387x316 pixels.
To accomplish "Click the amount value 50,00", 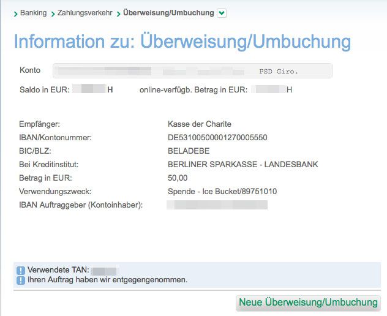I will [178, 178].
